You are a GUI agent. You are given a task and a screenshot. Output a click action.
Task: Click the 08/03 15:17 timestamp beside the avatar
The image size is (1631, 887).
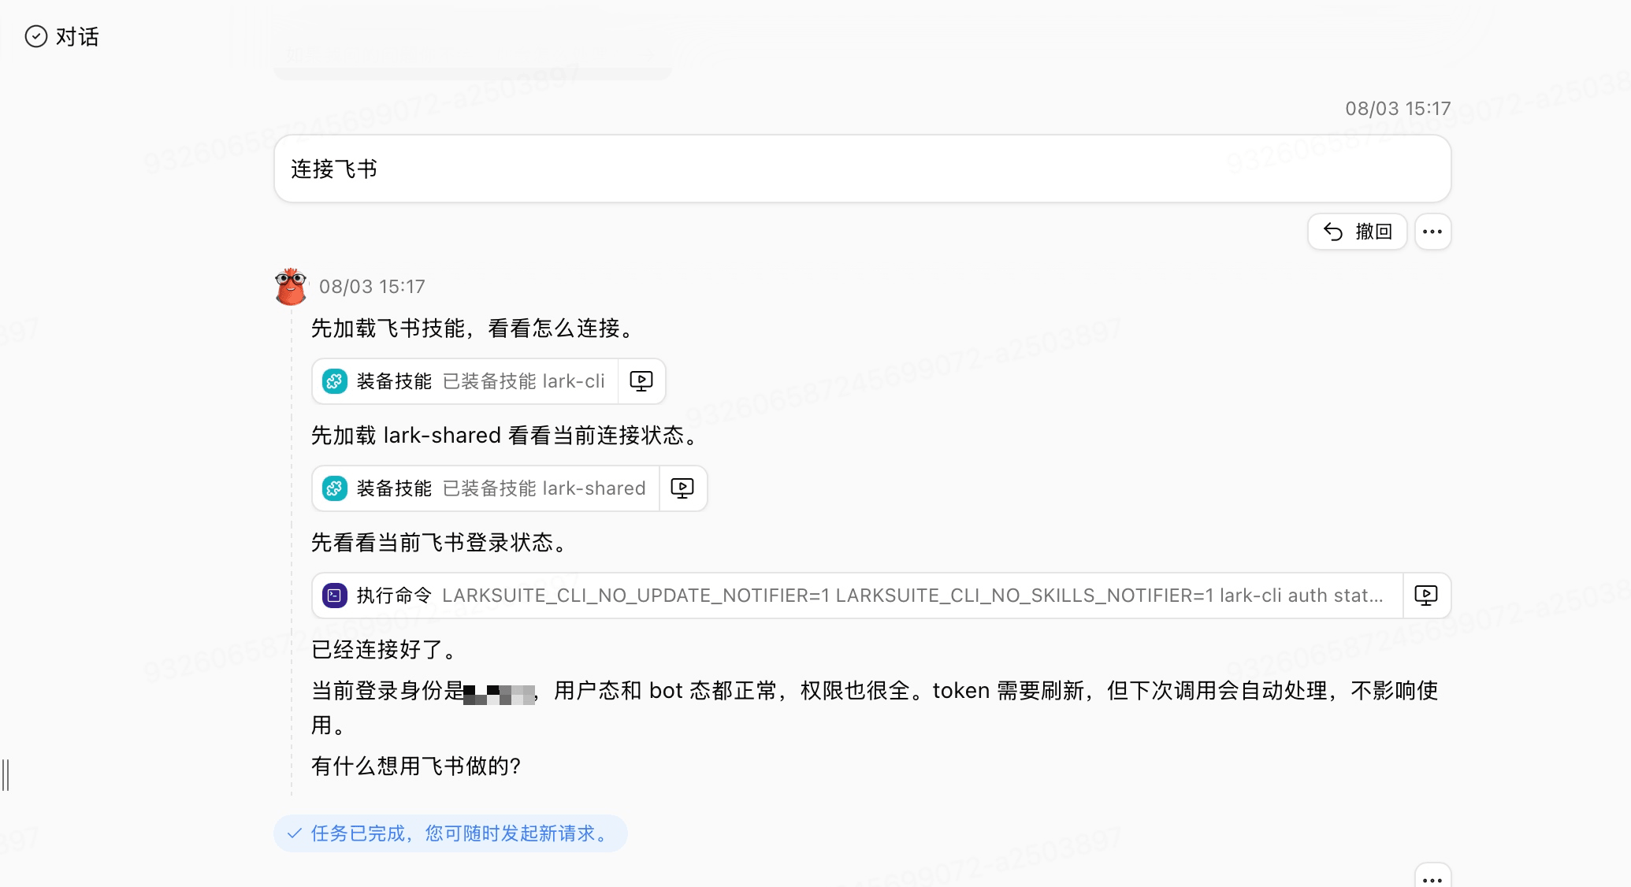coord(372,287)
